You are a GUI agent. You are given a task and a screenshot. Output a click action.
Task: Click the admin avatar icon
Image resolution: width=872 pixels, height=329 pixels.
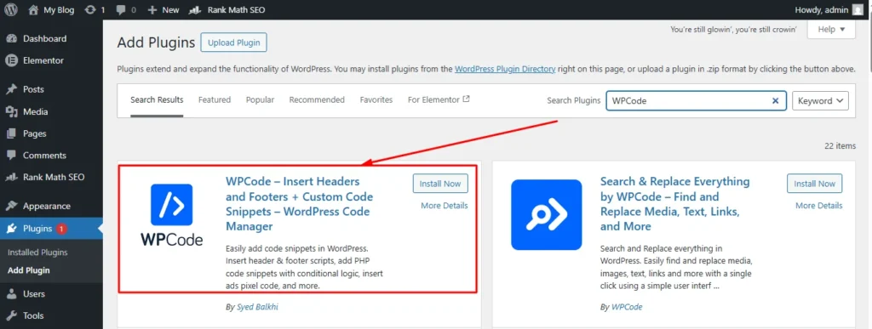pos(858,9)
